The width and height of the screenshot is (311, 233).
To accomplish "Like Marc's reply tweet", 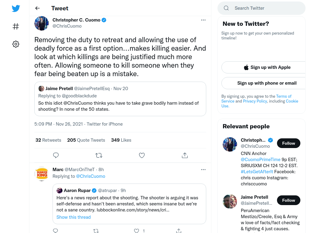I will pyautogui.click(x=136, y=231).
